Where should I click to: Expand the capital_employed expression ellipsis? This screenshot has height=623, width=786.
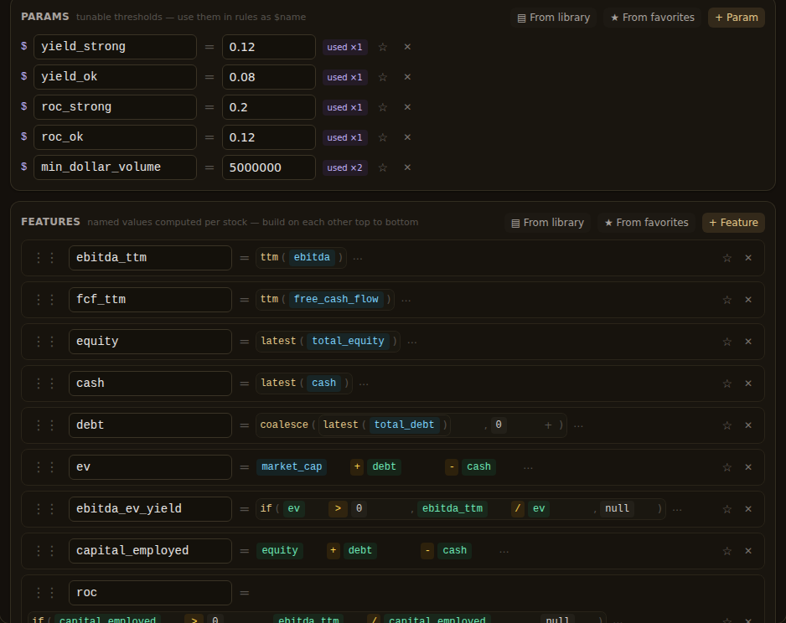click(504, 551)
